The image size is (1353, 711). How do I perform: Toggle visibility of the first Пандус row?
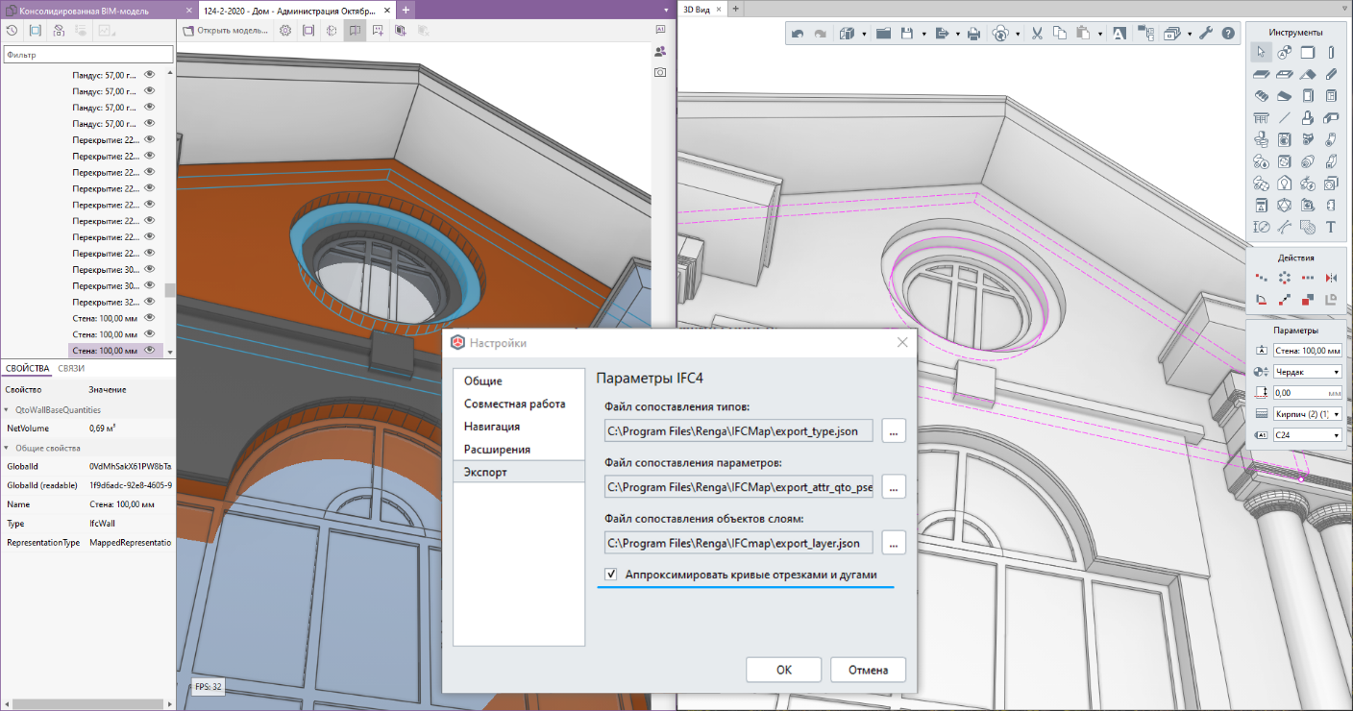149,74
